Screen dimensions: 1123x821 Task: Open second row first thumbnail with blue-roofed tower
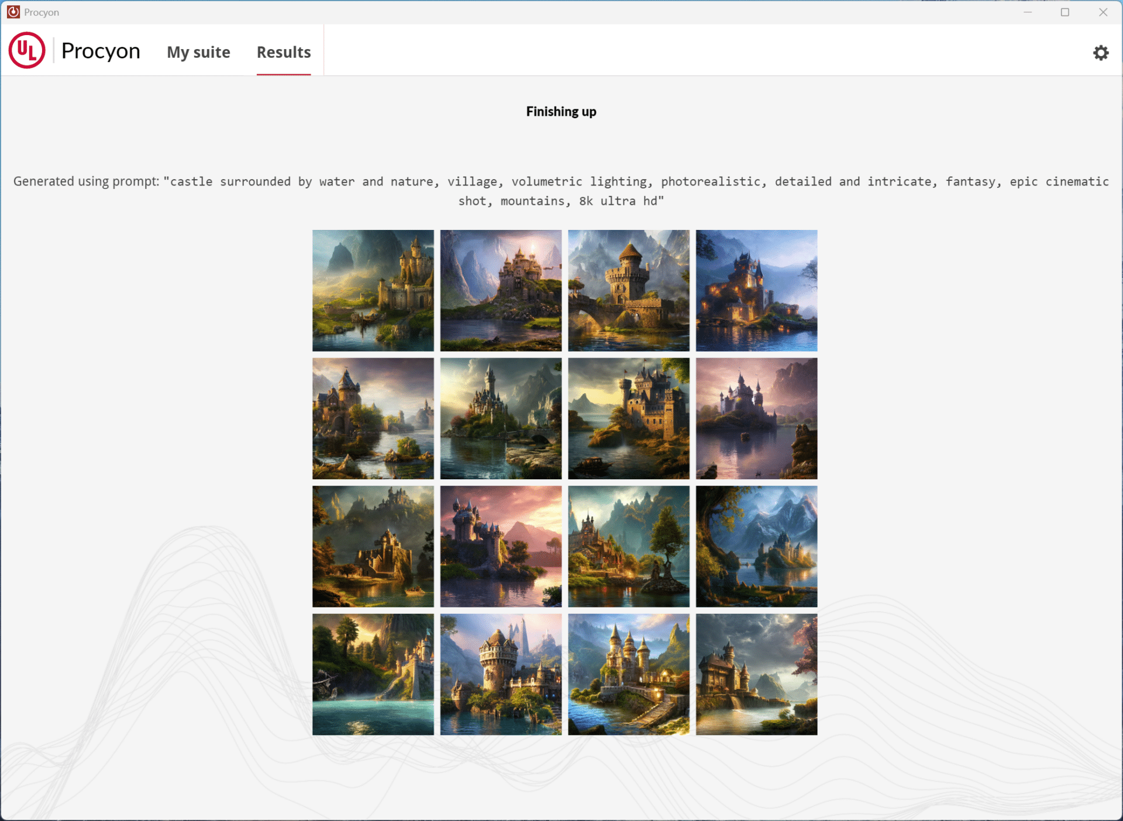click(x=373, y=418)
